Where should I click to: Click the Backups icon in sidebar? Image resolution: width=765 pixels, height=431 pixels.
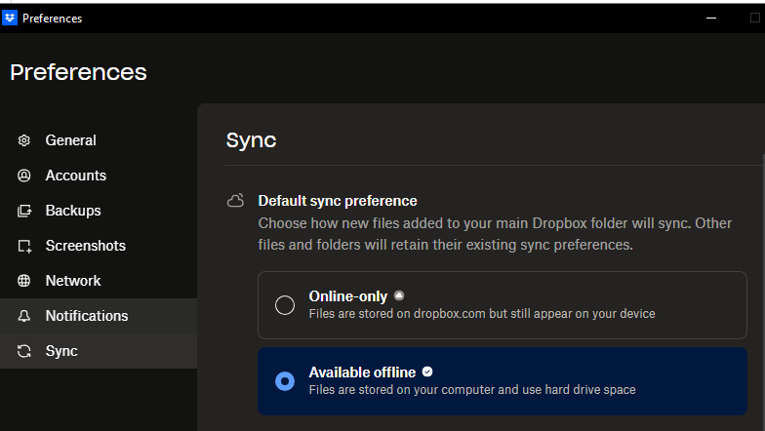tap(24, 211)
